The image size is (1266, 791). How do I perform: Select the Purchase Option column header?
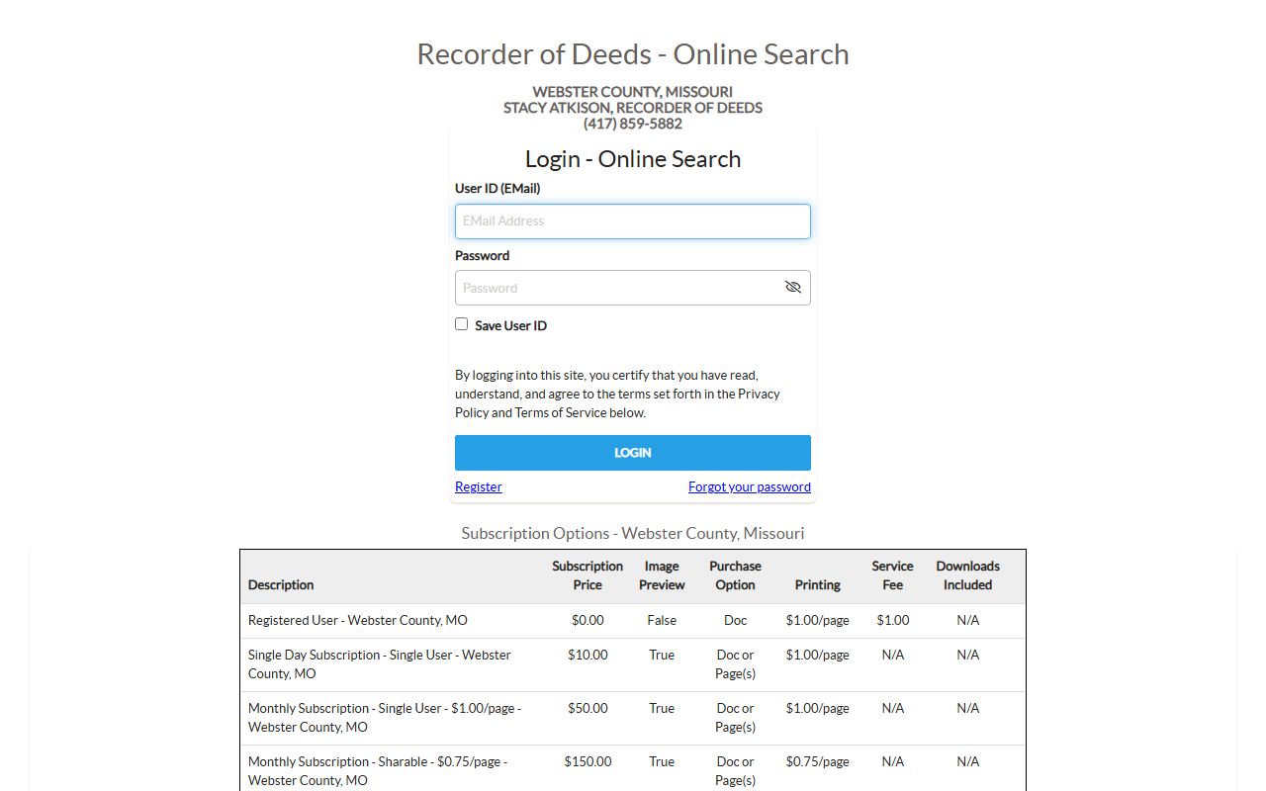pyautogui.click(x=735, y=575)
